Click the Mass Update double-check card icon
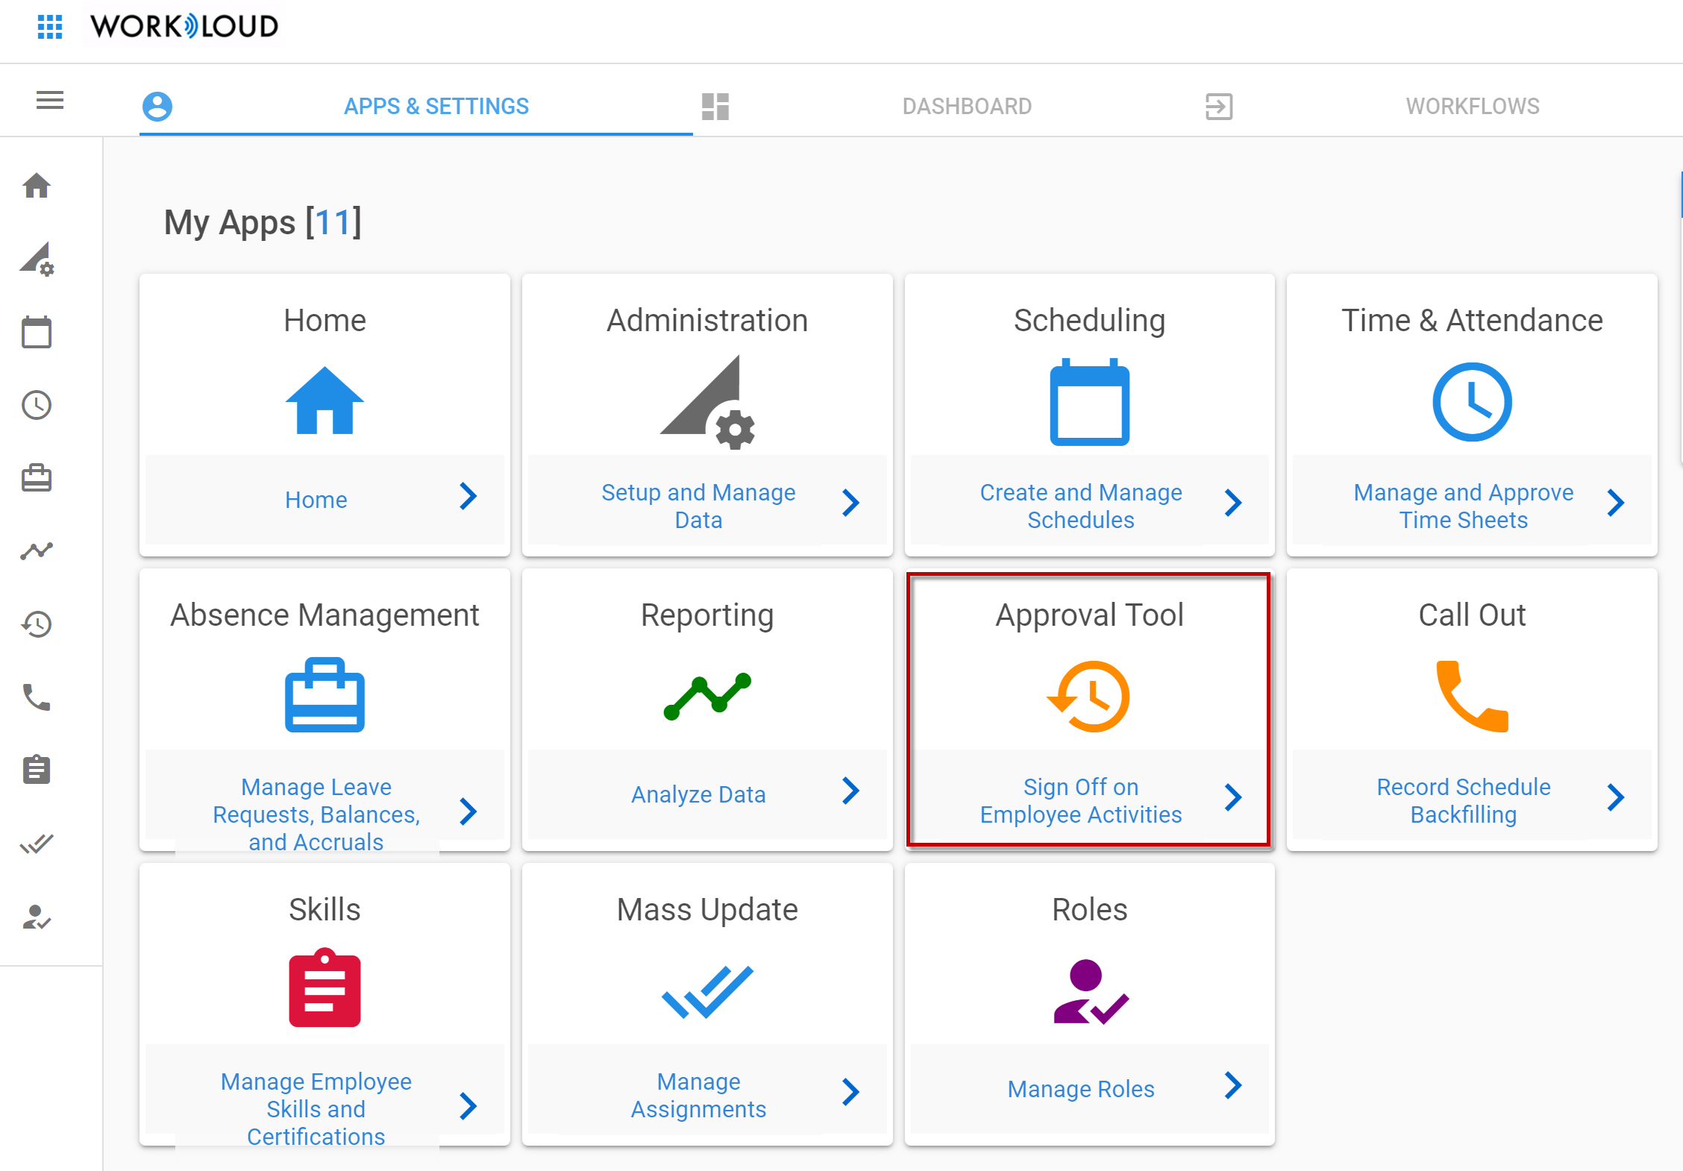 point(707,992)
